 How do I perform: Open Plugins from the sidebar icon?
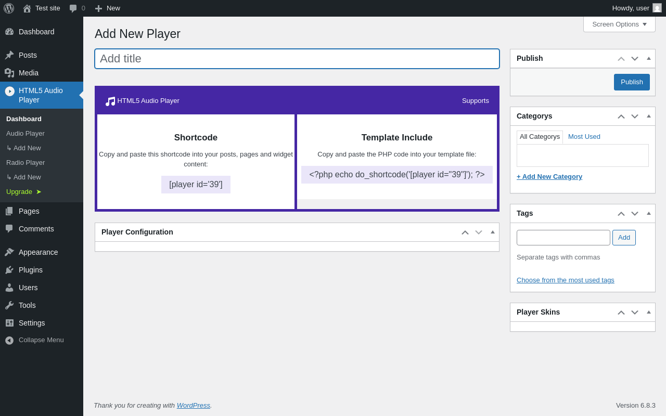click(x=9, y=270)
